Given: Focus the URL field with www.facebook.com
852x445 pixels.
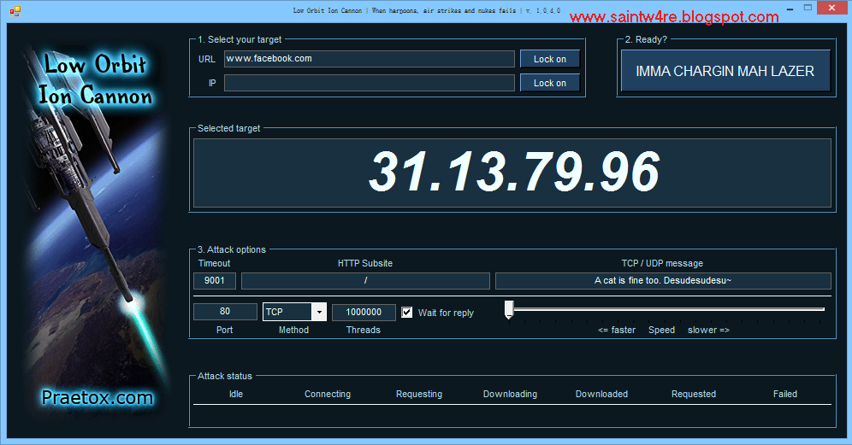Looking at the screenshot, I should coord(369,59).
